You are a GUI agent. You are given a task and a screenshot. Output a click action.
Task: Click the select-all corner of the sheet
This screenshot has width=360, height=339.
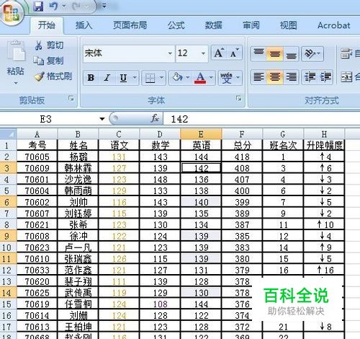click(x=9, y=133)
